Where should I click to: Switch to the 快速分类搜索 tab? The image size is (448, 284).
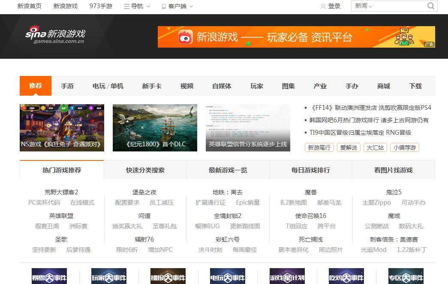145,170
